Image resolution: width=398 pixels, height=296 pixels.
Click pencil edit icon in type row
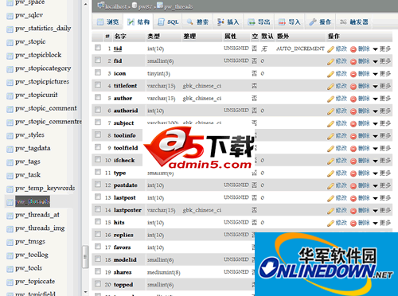pyautogui.click(x=330, y=173)
